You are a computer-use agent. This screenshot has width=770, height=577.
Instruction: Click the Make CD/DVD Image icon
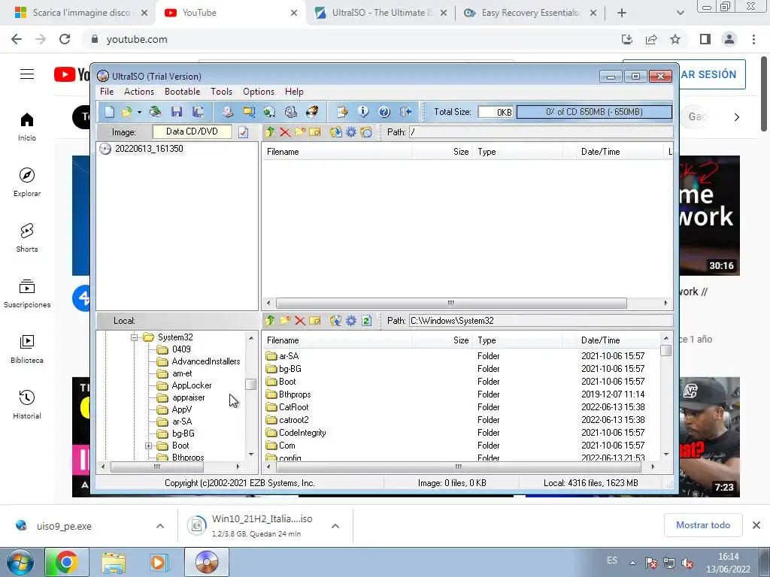(227, 112)
